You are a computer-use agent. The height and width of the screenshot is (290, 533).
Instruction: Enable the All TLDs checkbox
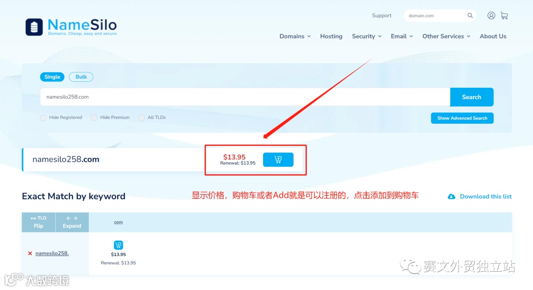coord(142,118)
